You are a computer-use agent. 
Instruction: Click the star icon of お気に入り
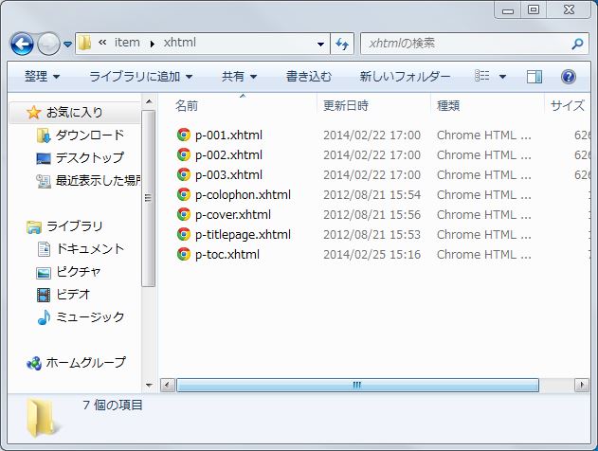33,112
